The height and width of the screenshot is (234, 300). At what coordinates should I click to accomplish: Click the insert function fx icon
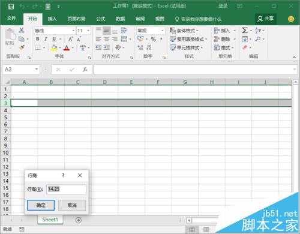(85, 70)
